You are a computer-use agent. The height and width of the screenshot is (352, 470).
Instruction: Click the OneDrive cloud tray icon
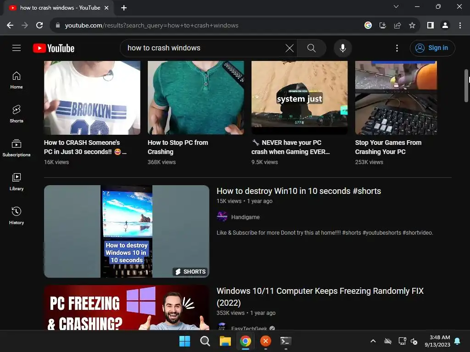click(x=388, y=341)
